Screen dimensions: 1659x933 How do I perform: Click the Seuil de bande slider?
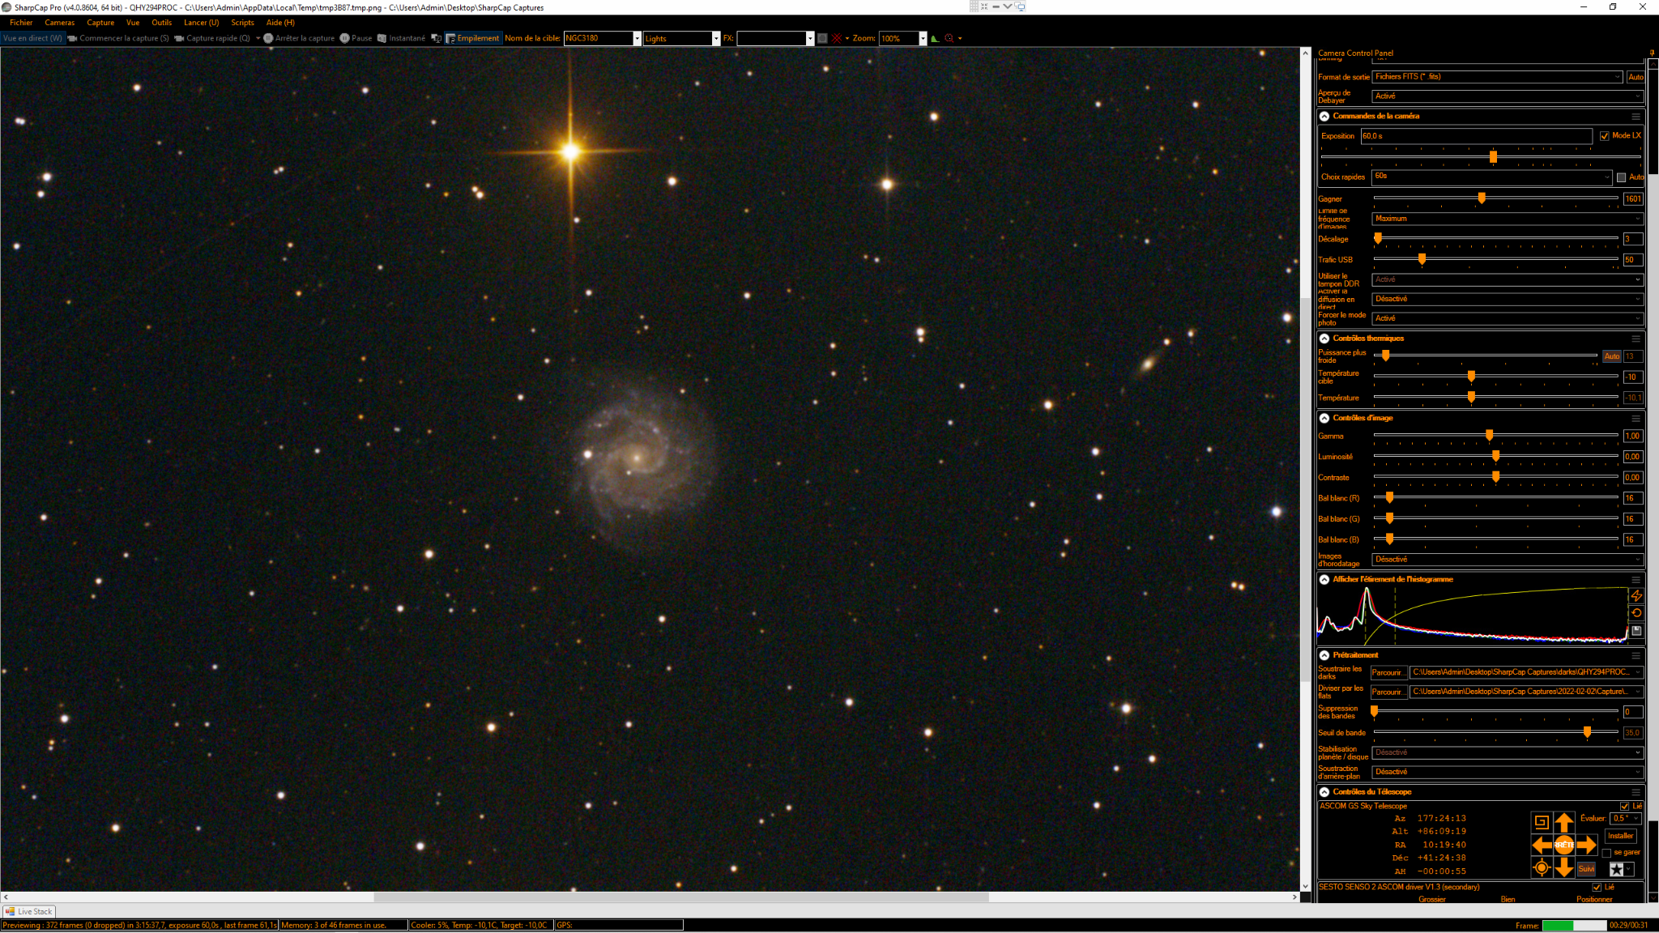(x=1495, y=732)
